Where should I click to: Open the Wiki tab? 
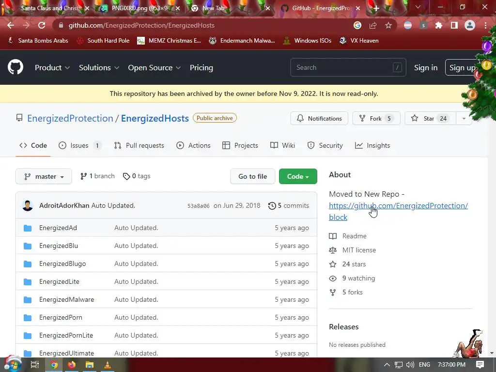282,145
